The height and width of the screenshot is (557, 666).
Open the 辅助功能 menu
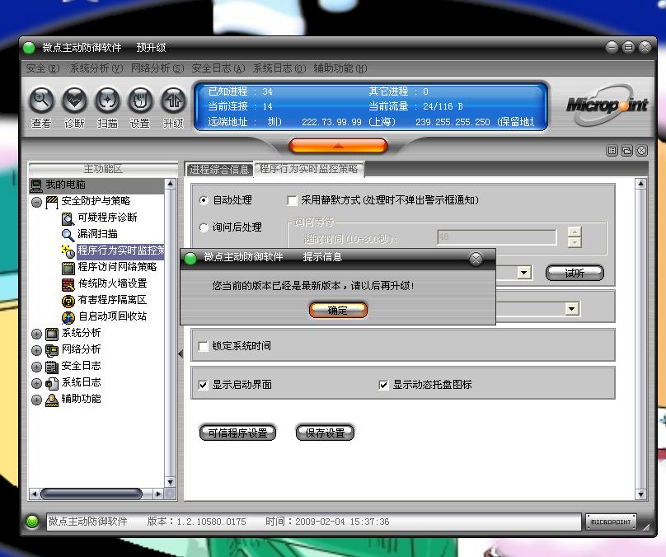tap(340, 68)
